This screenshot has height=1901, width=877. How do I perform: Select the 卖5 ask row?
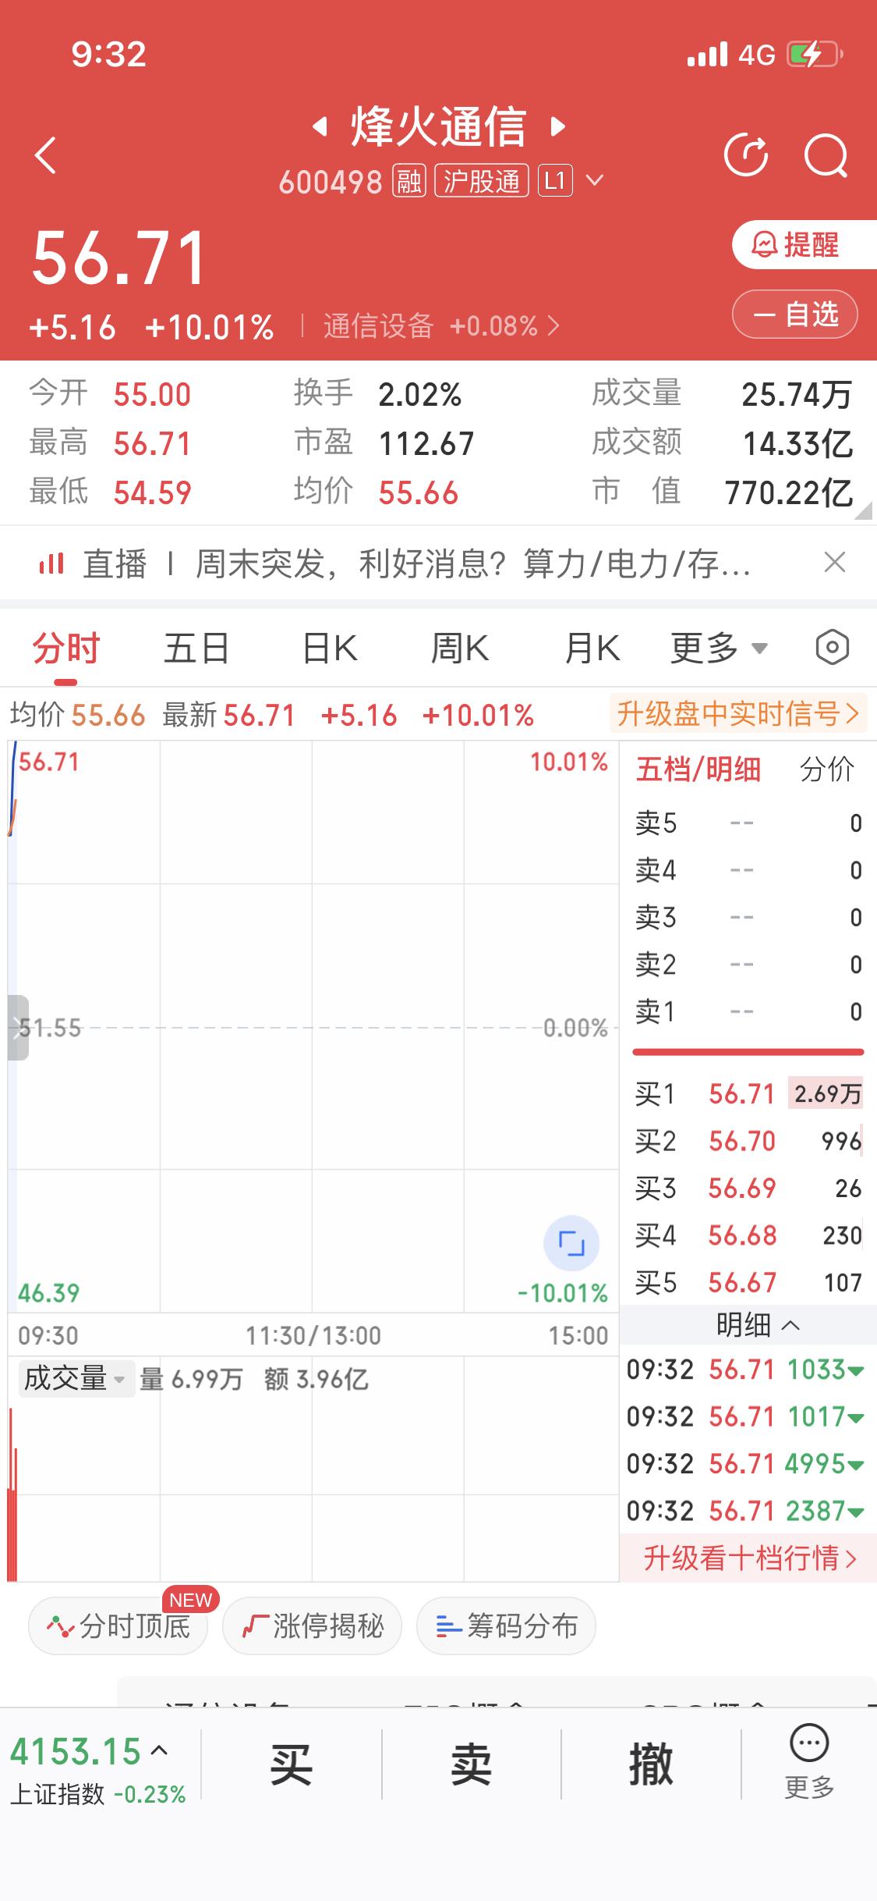pyautogui.click(x=748, y=823)
